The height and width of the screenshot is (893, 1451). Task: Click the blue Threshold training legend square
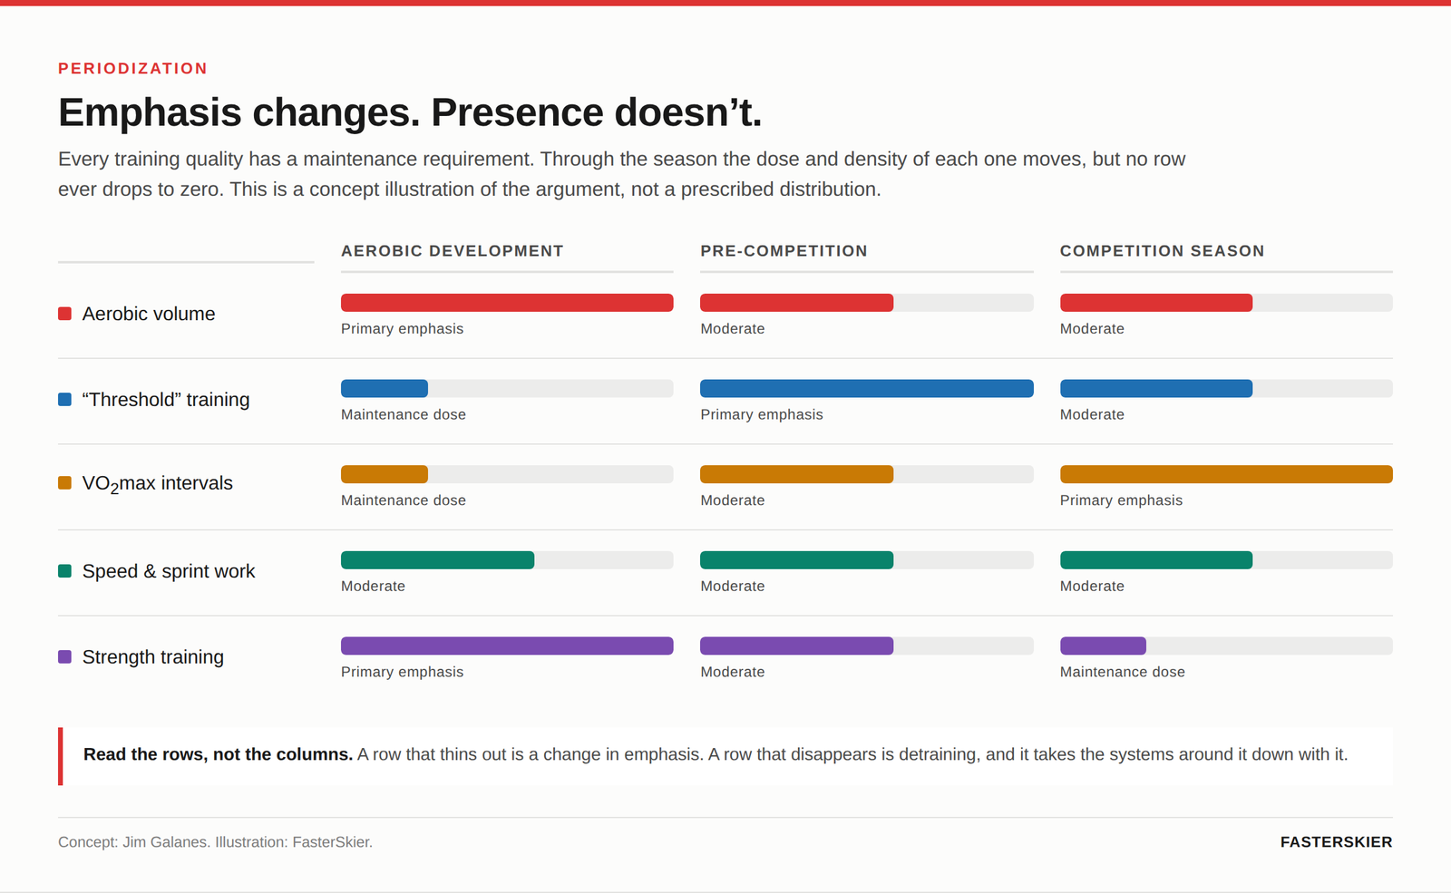64,399
